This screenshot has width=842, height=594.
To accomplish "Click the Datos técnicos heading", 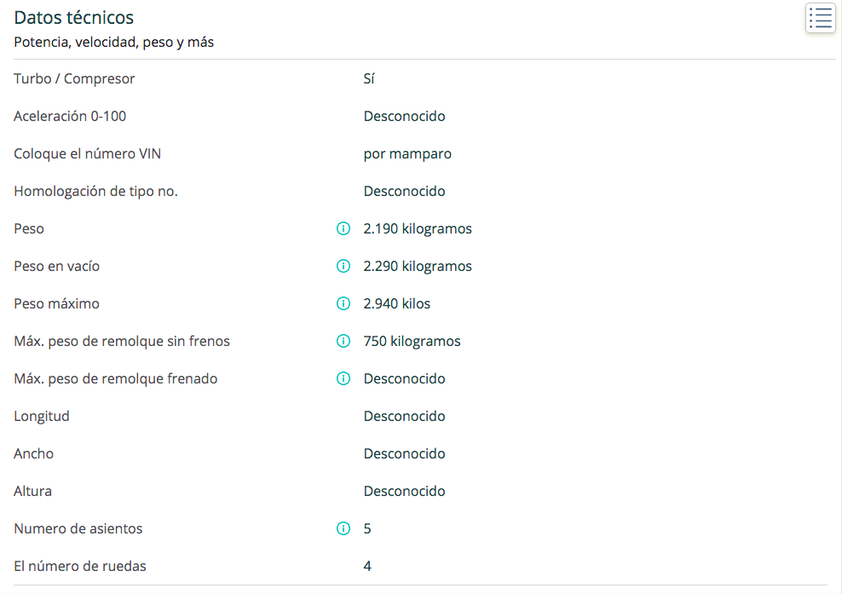I will pyautogui.click(x=73, y=18).
